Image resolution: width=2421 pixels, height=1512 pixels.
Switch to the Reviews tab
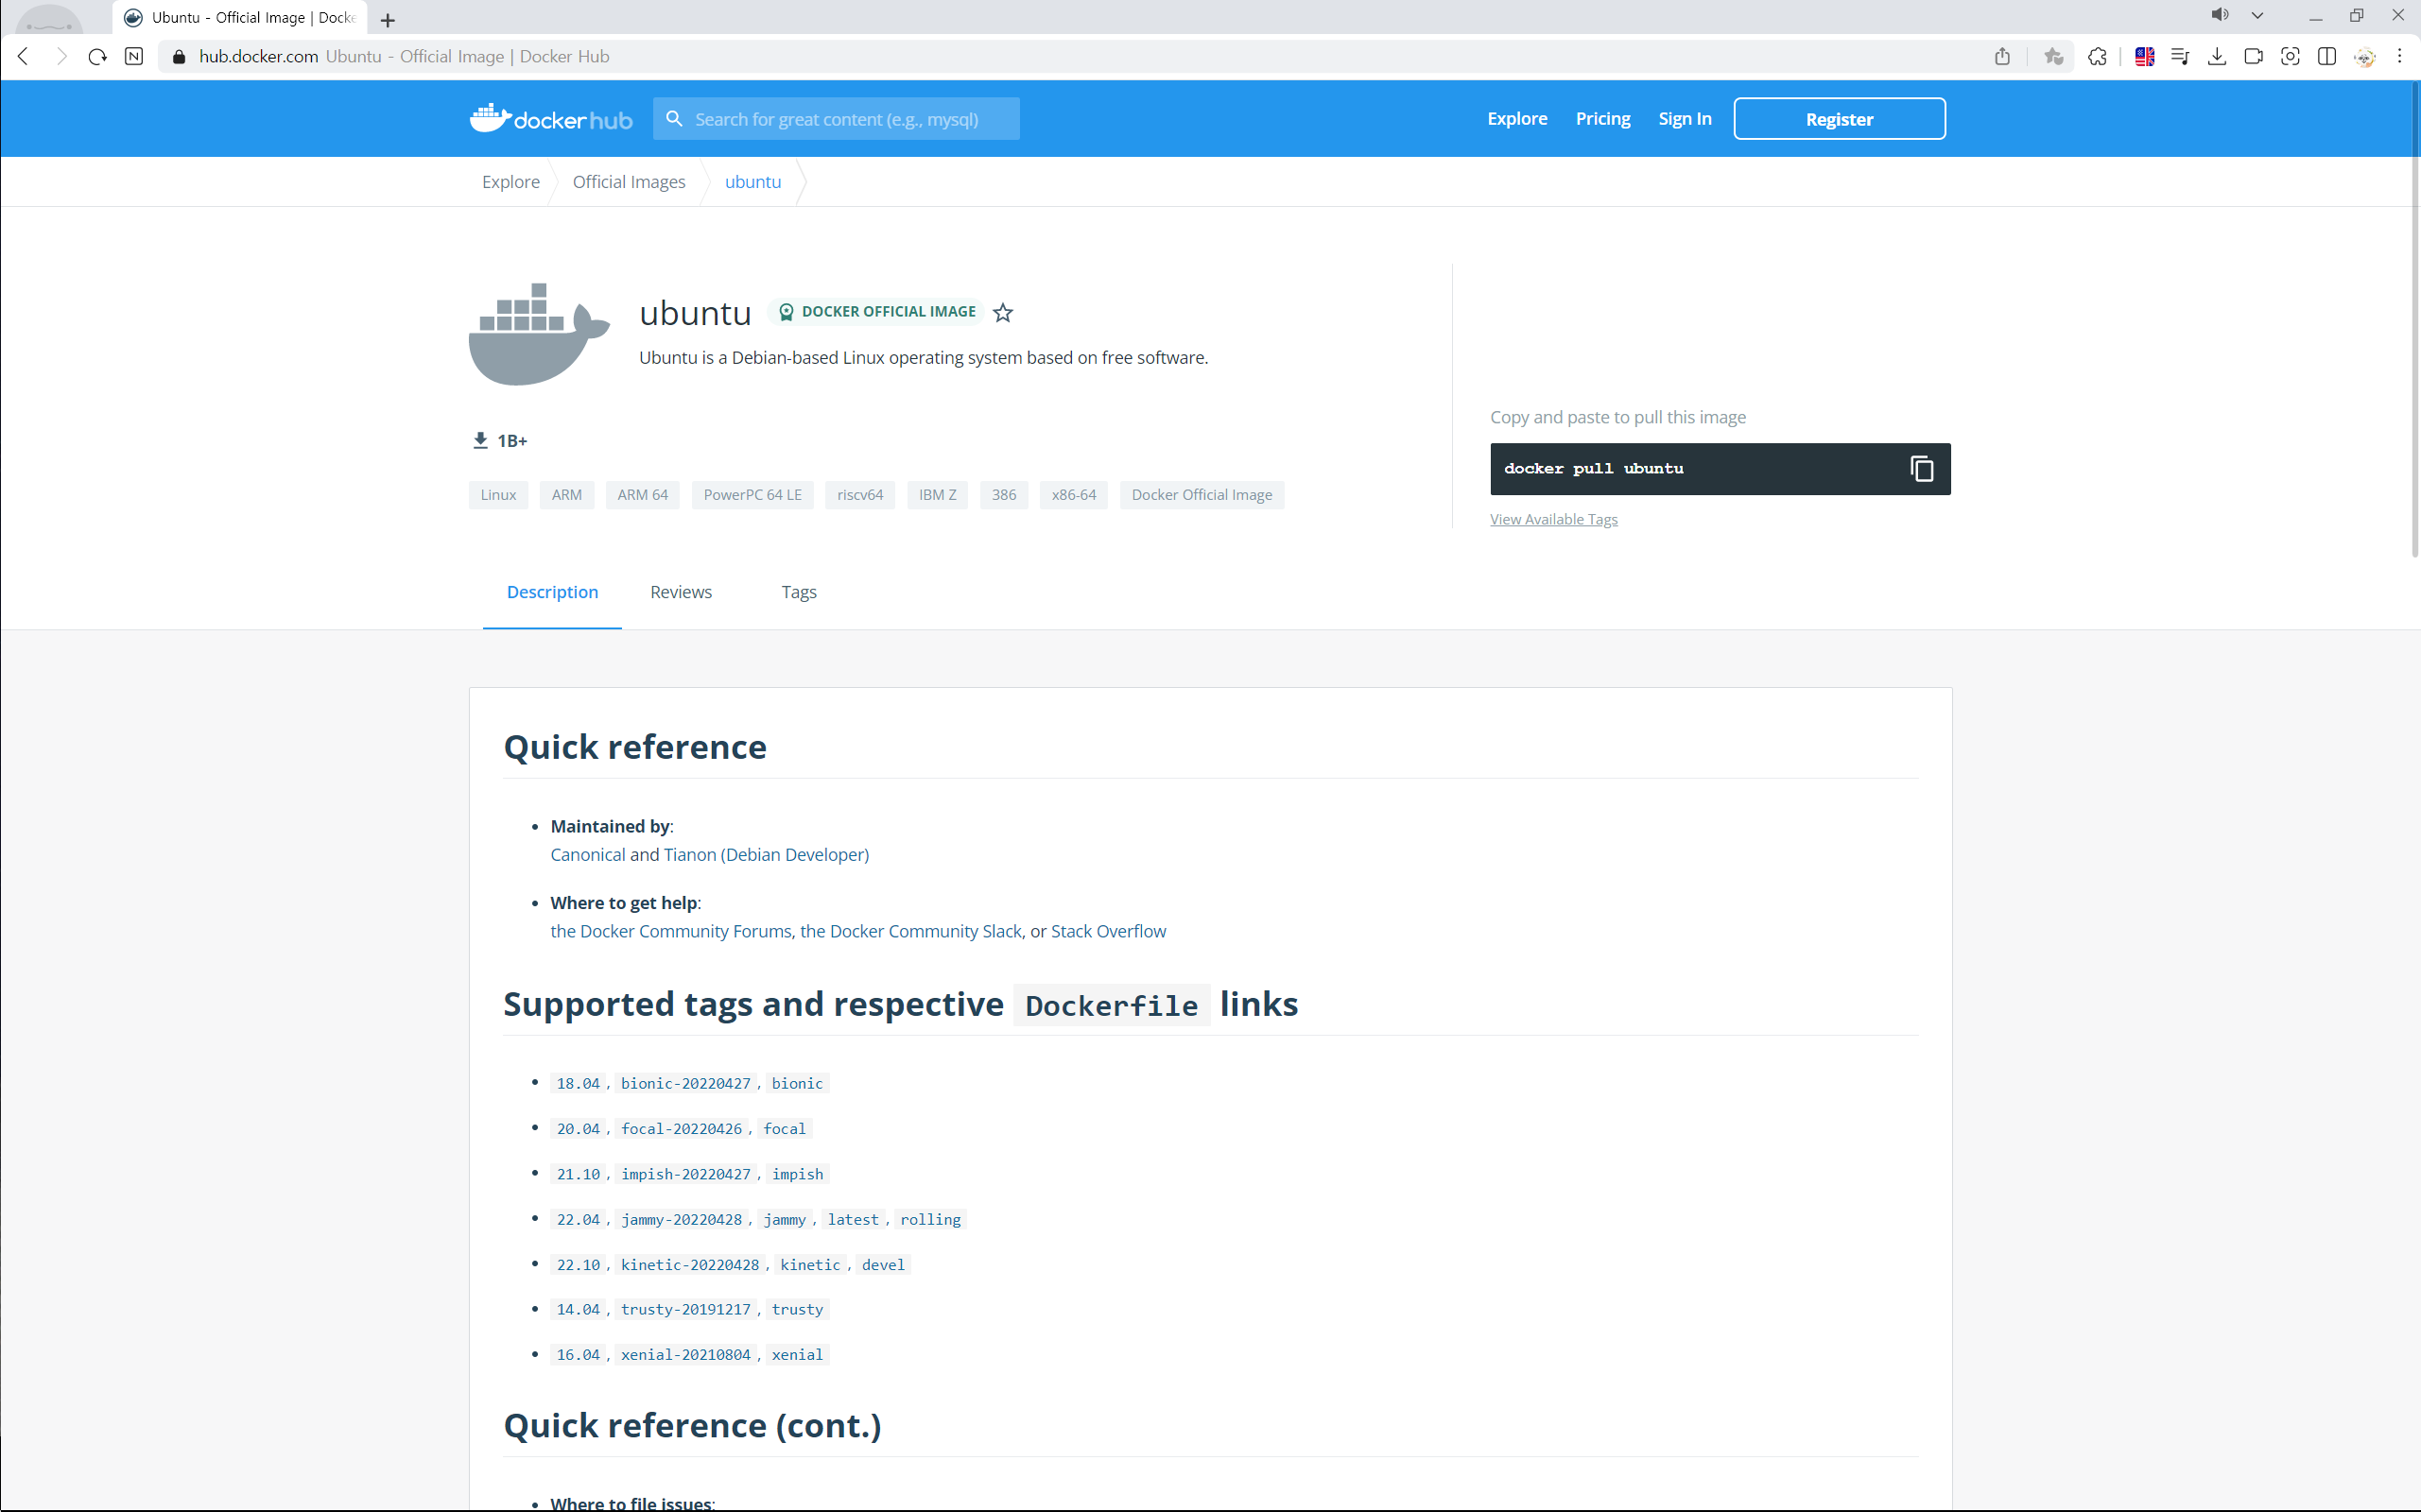point(681,592)
